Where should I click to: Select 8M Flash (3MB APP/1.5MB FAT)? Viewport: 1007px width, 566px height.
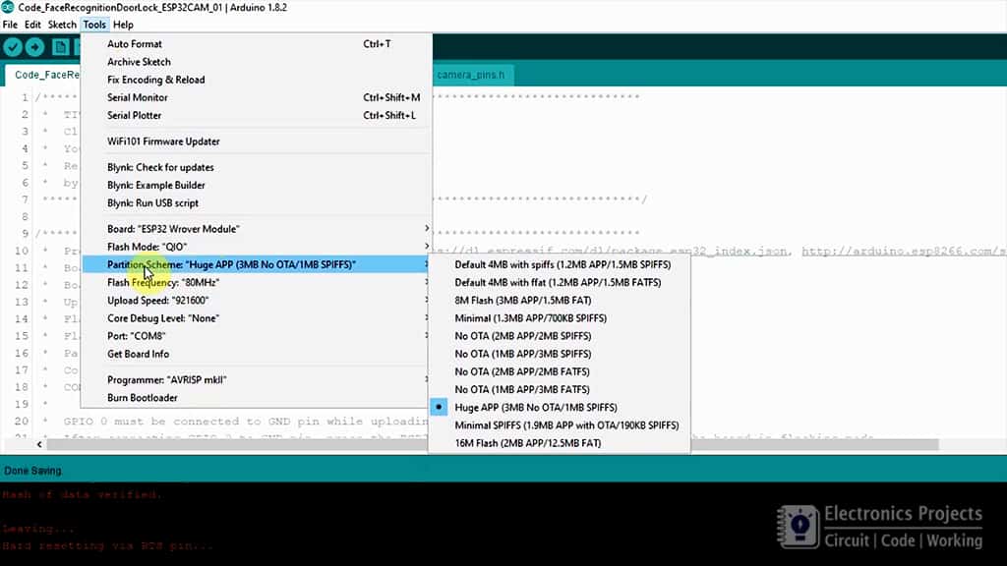[560, 301]
